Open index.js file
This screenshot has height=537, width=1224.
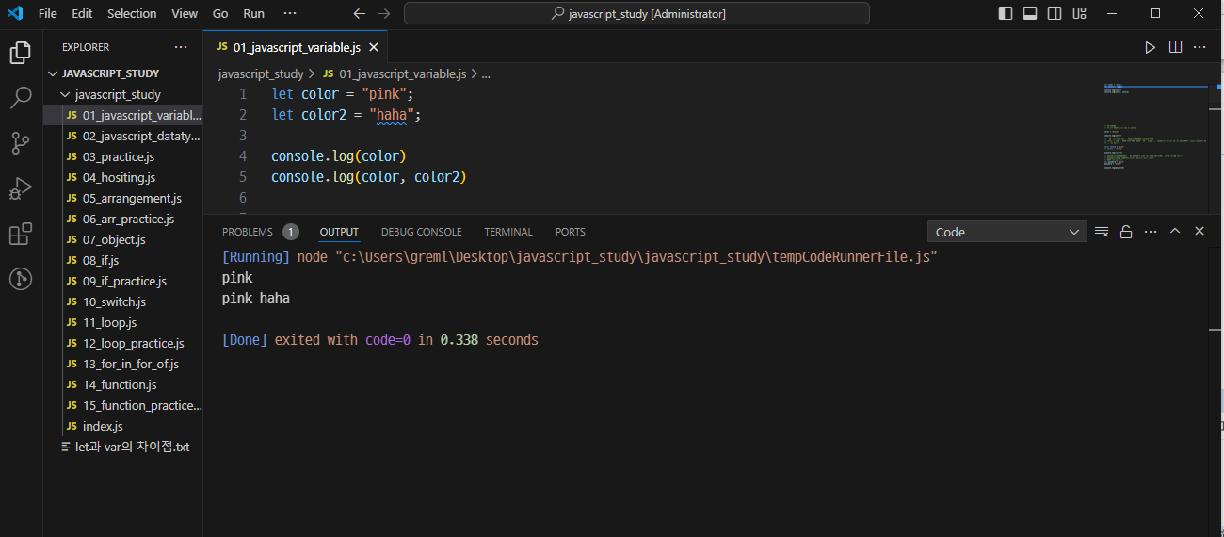pyautogui.click(x=123, y=426)
